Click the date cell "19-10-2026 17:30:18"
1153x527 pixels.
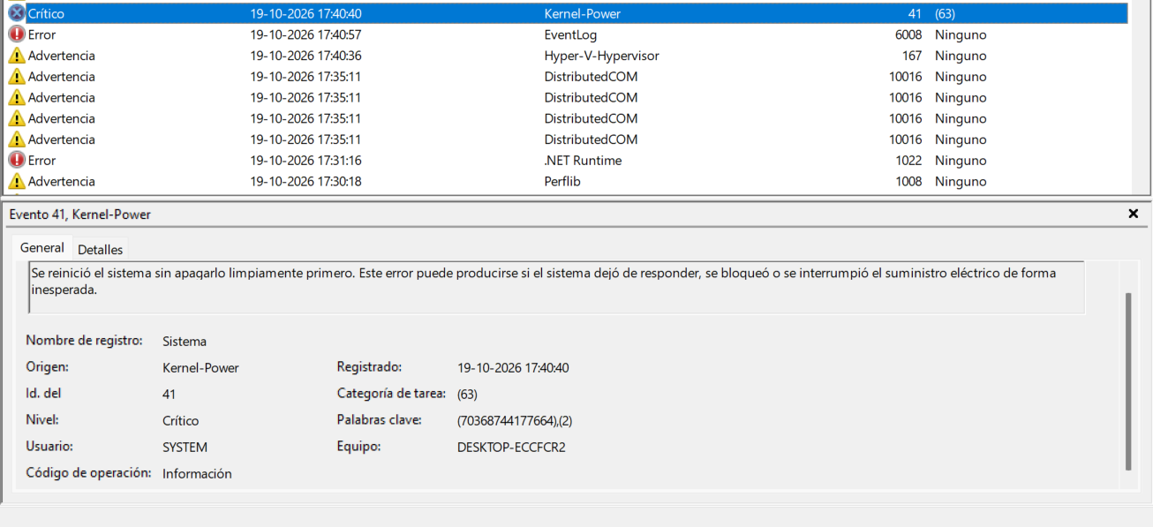pos(306,182)
